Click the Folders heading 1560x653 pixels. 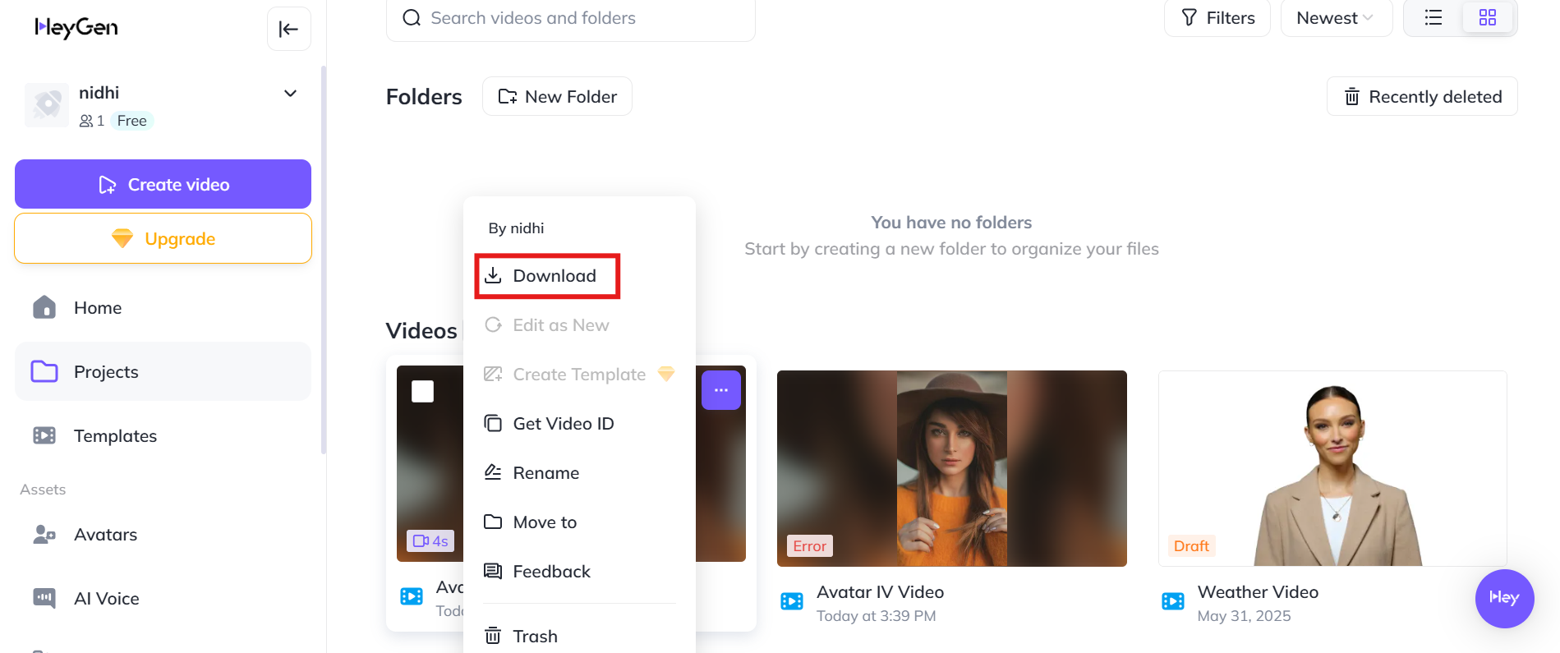pos(424,97)
